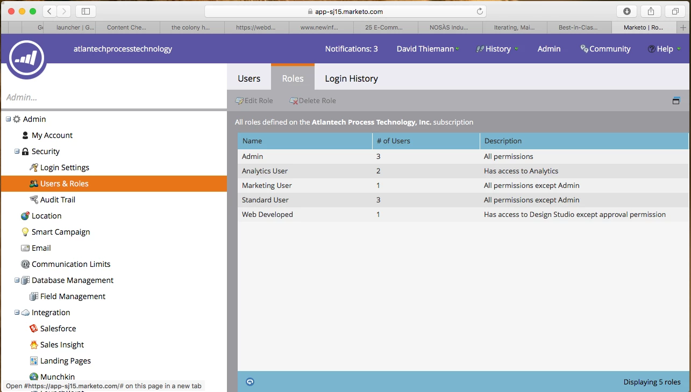This screenshot has height=392, width=691.
Task: Select the Analytics User role row
Action: (463, 171)
